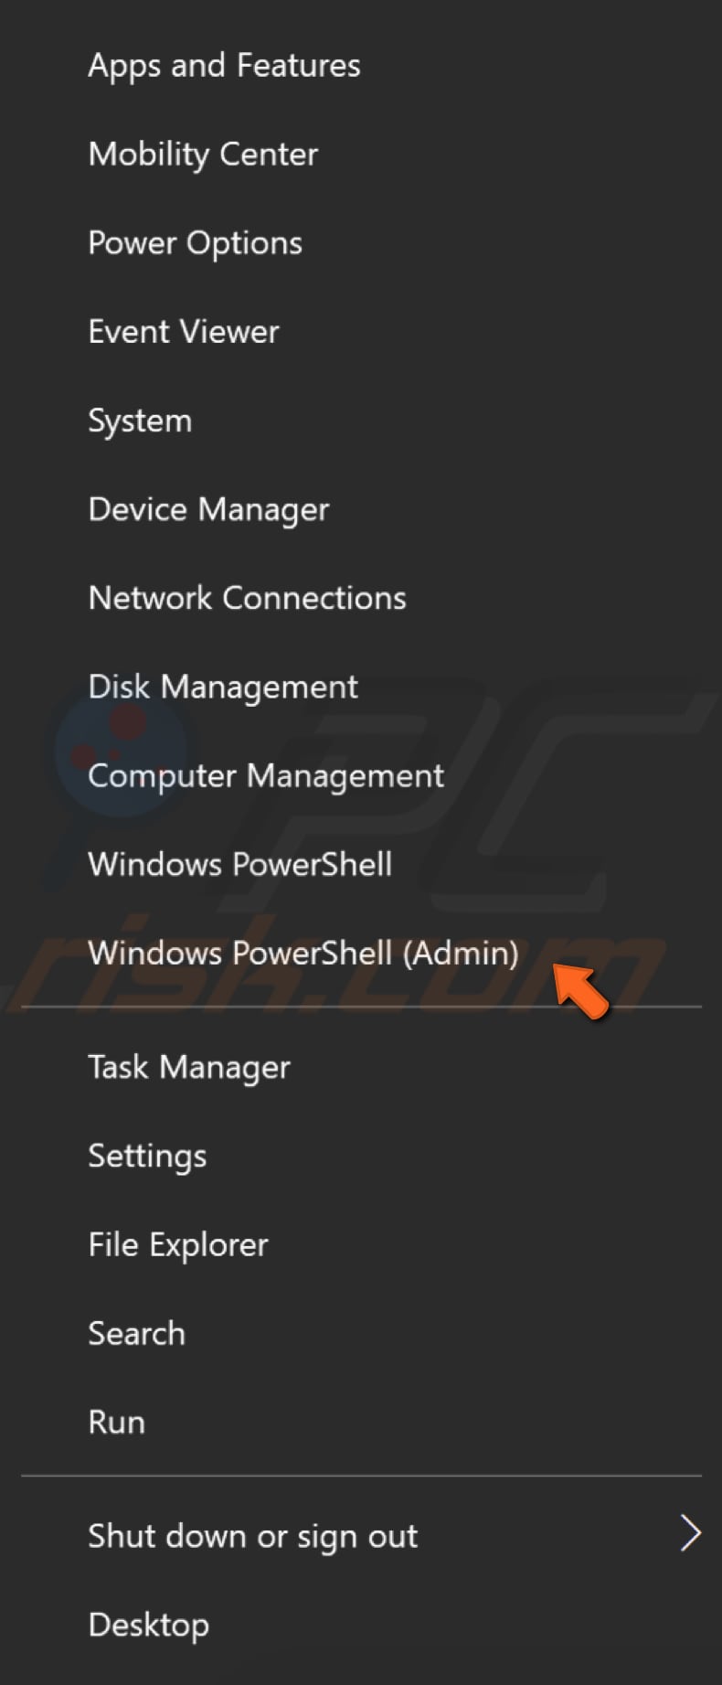Screen dimensions: 722x1685
Task: Launch Windows PowerShell
Action: click(x=239, y=864)
